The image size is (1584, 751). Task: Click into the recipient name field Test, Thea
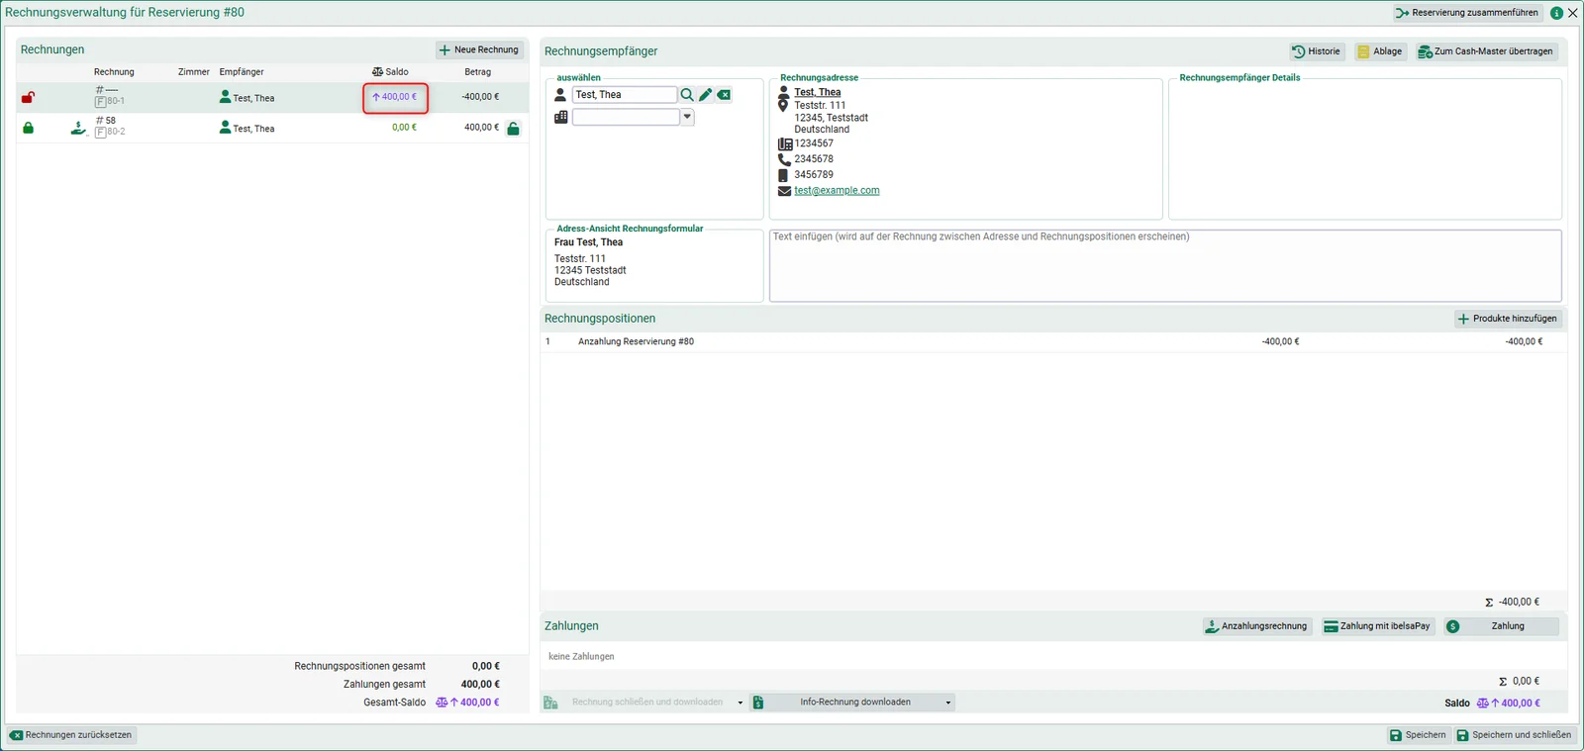pyautogui.click(x=624, y=95)
